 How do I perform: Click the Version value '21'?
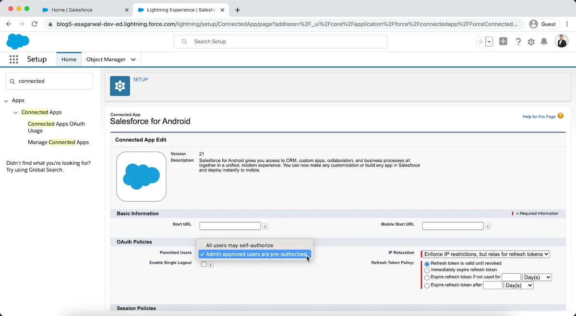click(202, 154)
